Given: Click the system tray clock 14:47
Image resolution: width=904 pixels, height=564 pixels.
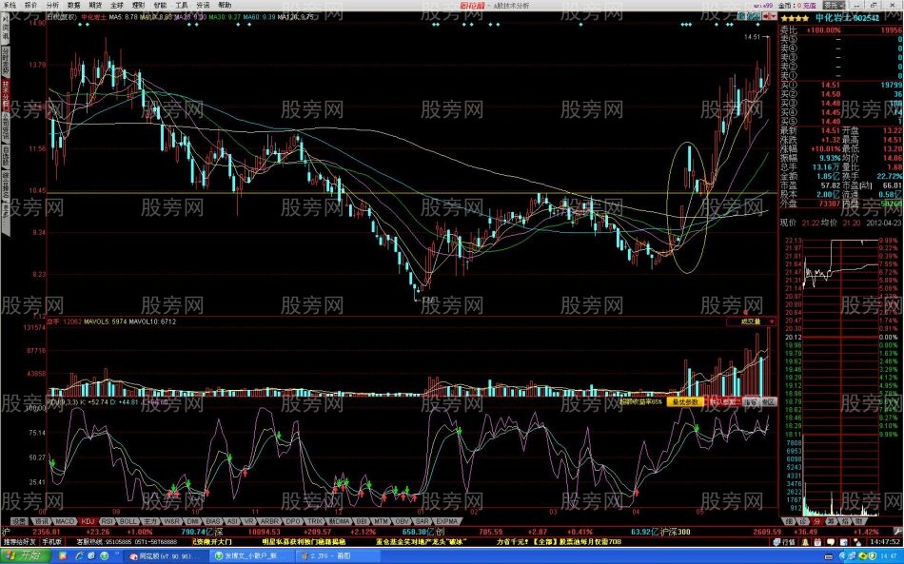Looking at the screenshot, I should [887, 556].
